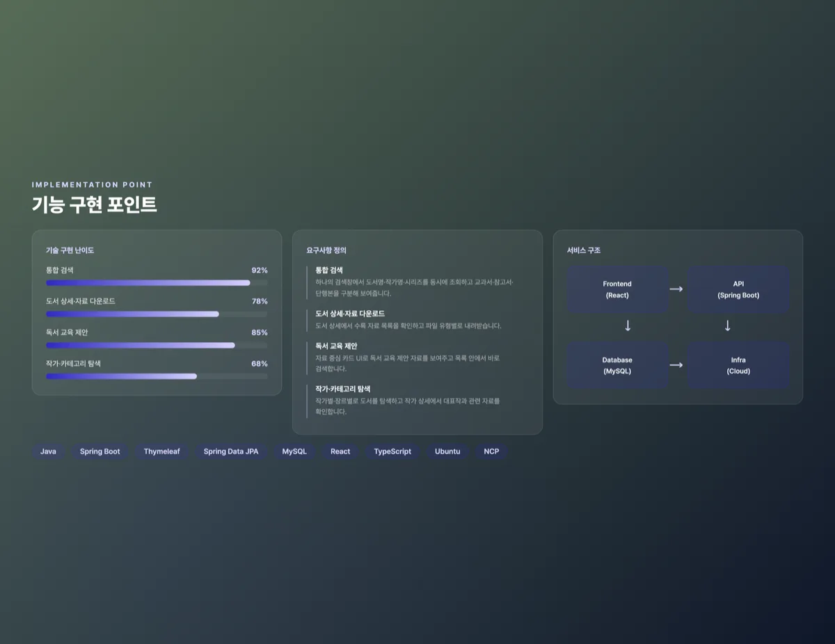Viewport: 835px width, 644px height.
Task: Select the Java tag
Action: click(48, 451)
